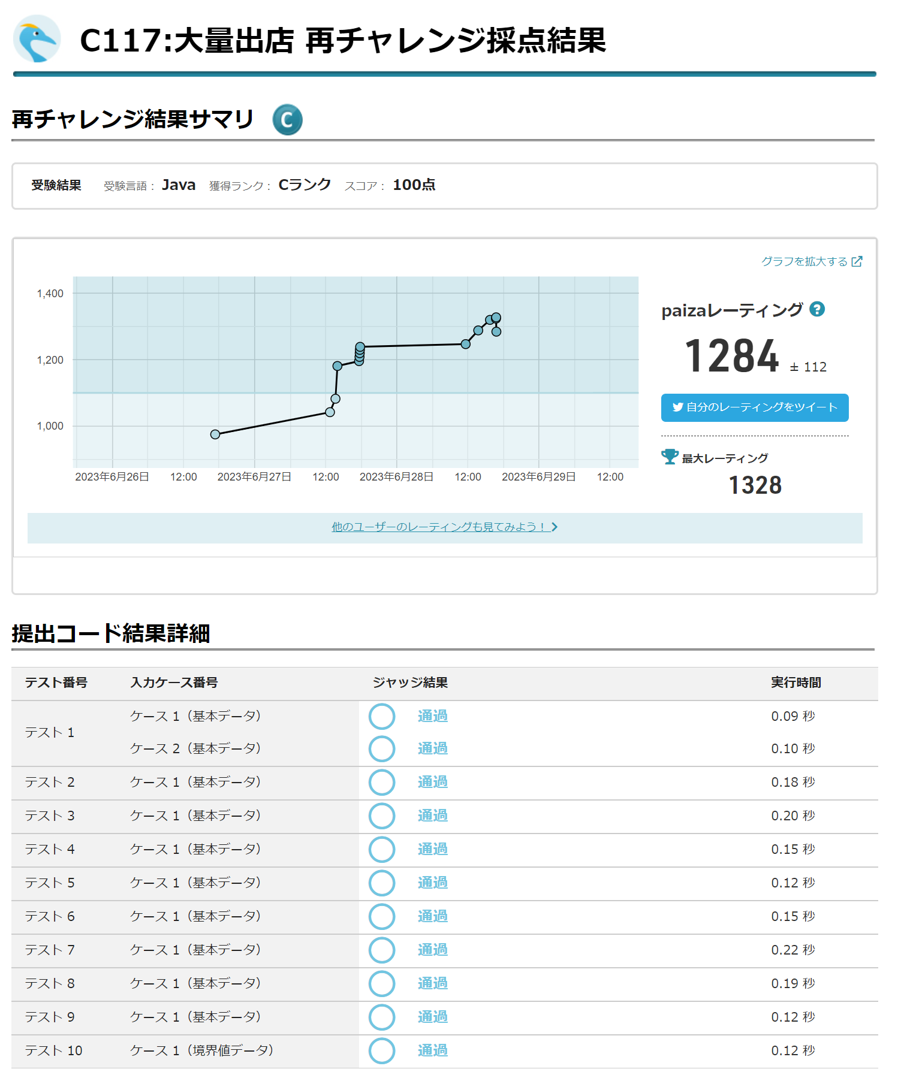Click the pass circle icon for テスト 2
This screenshot has height=1075, width=904.
click(382, 783)
